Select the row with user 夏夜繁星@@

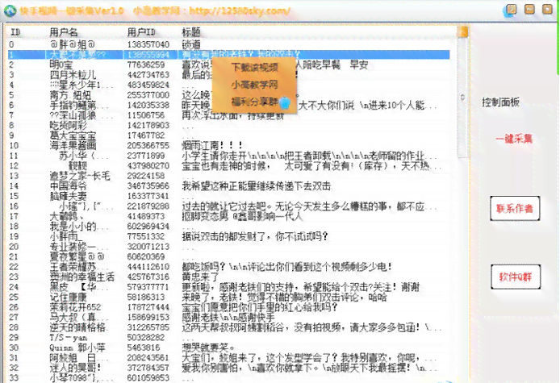click(228, 256)
